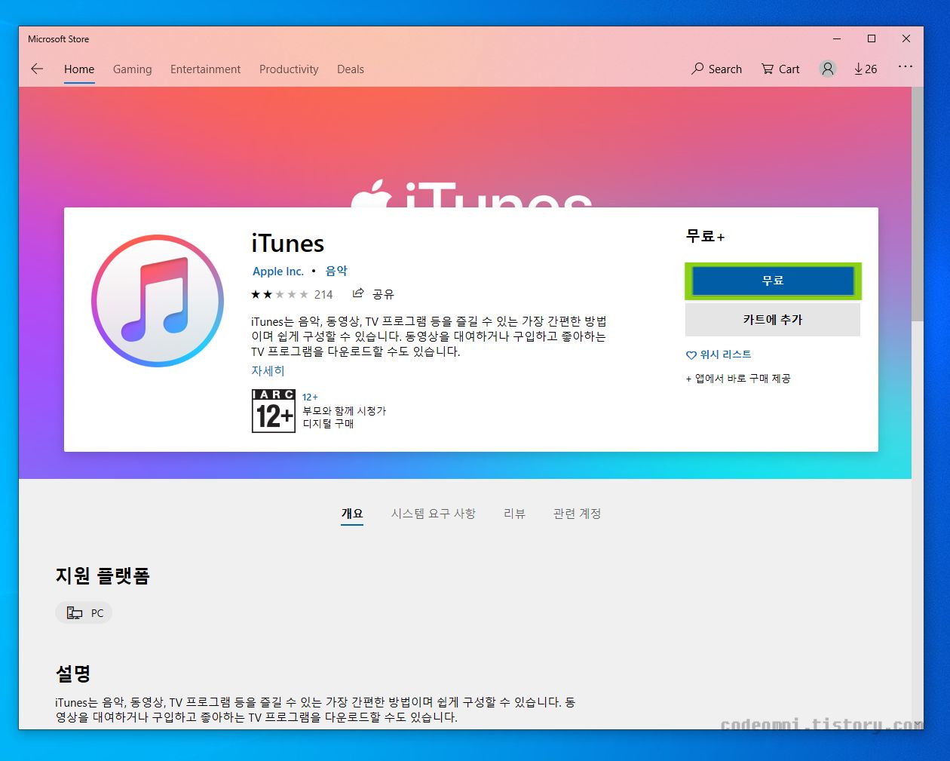Open downloads and updates showing 26
Viewport: 950px width, 761px height.
(x=866, y=69)
